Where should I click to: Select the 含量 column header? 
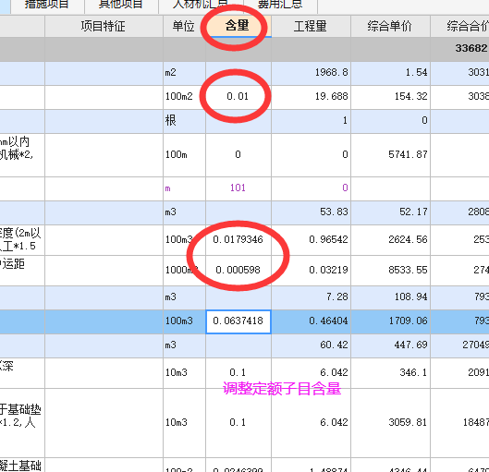click(x=238, y=26)
